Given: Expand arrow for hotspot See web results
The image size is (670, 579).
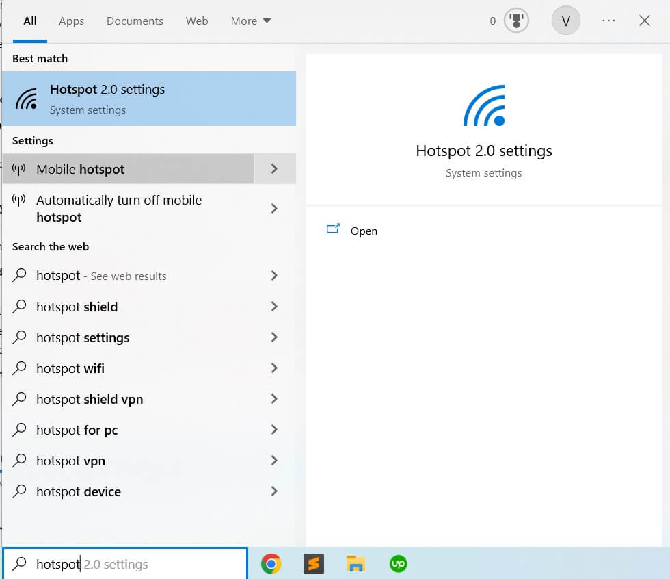Looking at the screenshot, I should click(x=275, y=276).
